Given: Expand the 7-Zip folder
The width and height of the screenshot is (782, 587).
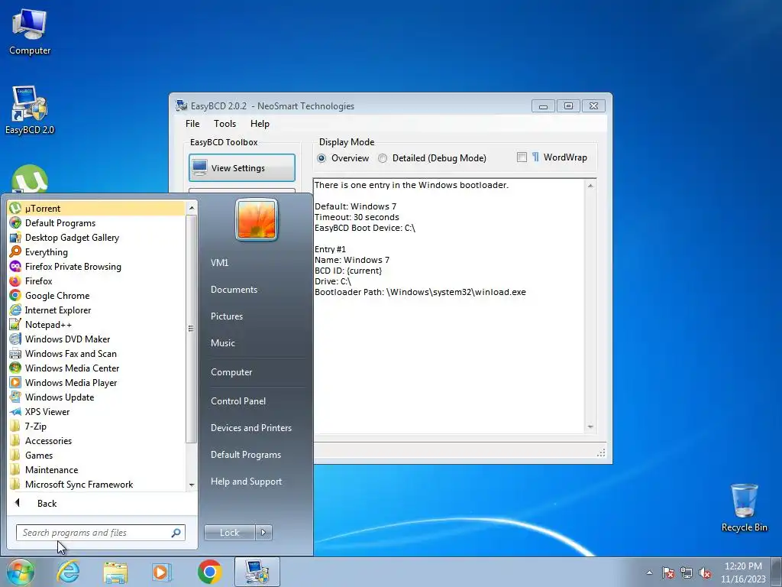Looking at the screenshot, I should click(96, 426).
